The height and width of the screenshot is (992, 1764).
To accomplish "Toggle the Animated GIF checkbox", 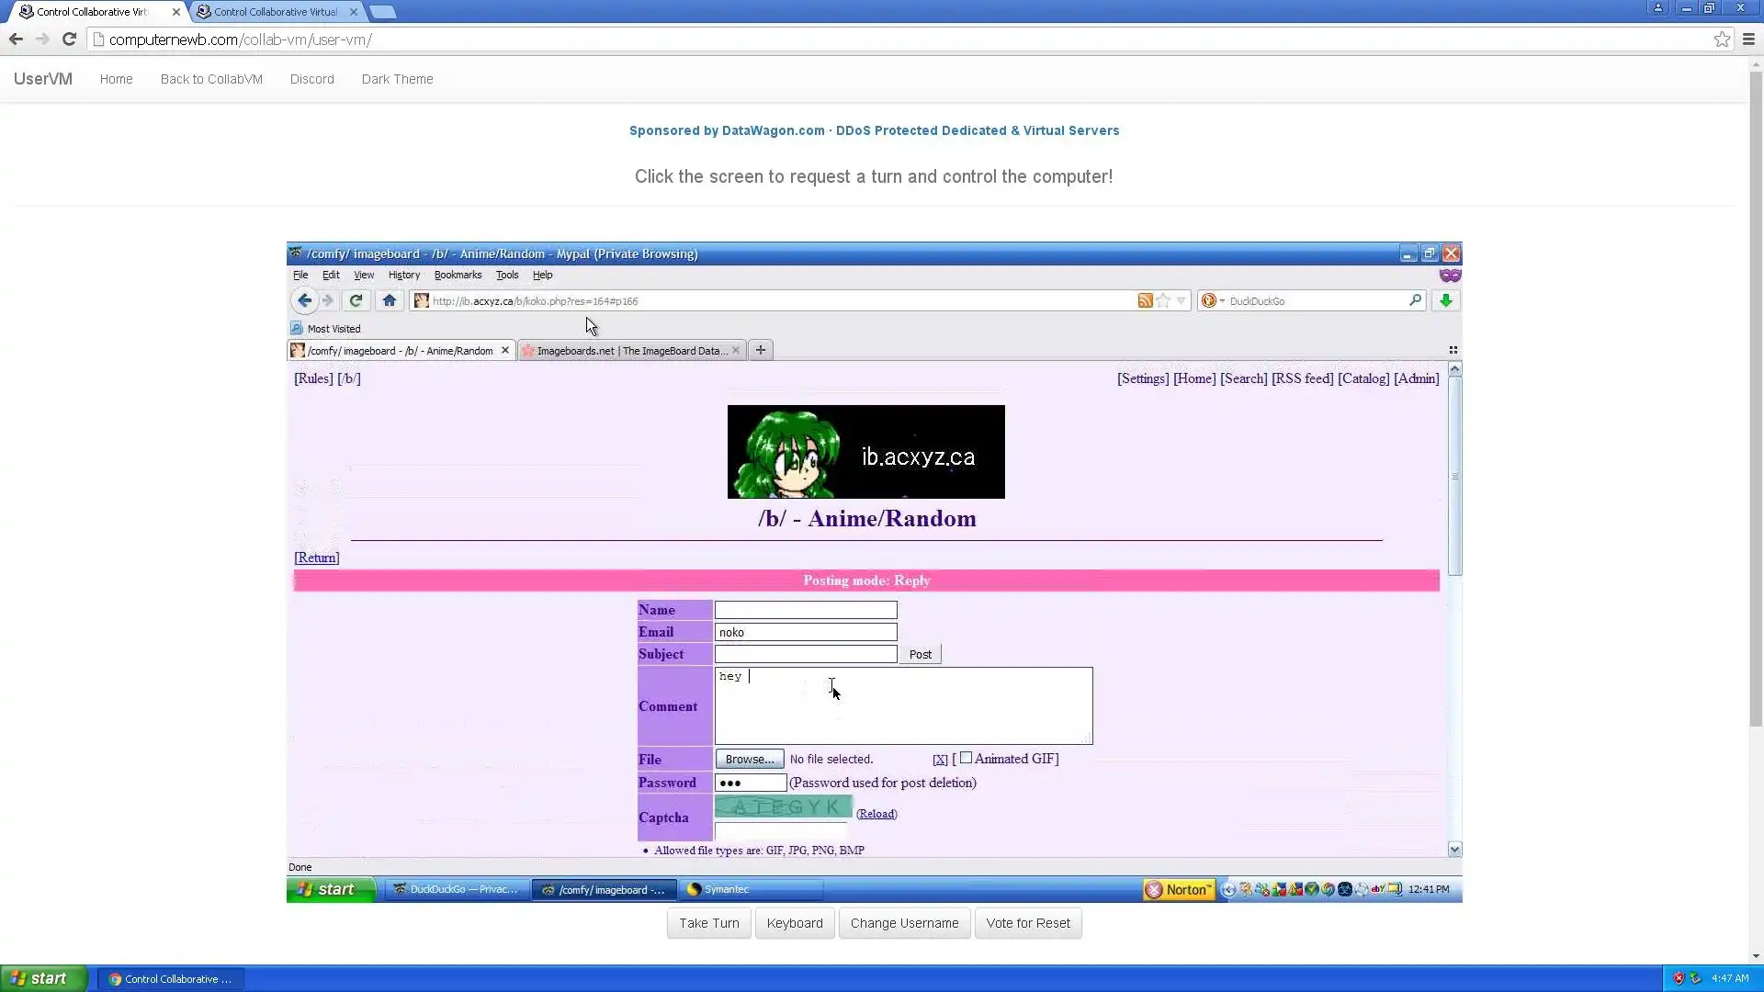I will click(x=966, y=758).
